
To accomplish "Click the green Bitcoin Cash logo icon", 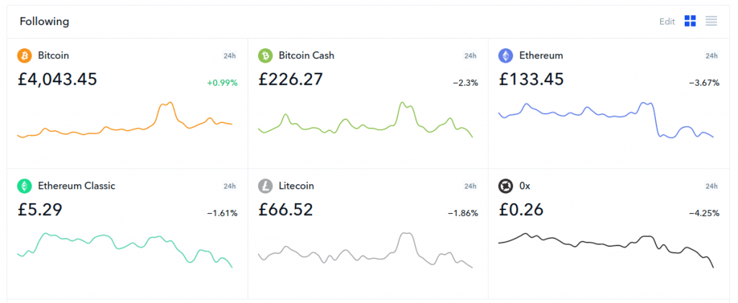I will pos(265,56).
